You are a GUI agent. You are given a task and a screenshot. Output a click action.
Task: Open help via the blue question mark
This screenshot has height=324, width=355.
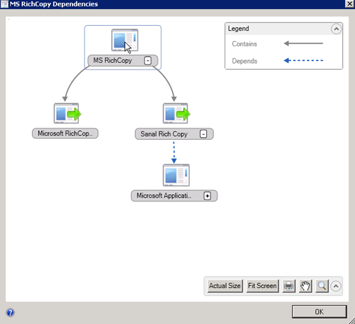tap(10, 312)
